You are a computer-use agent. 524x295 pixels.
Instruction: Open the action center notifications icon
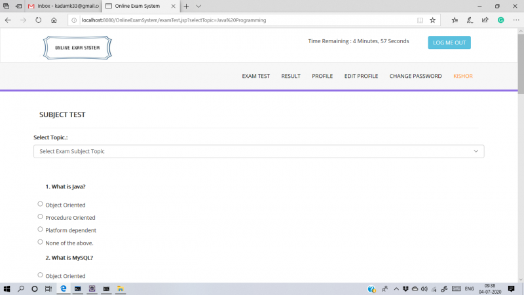click(511, 289)
